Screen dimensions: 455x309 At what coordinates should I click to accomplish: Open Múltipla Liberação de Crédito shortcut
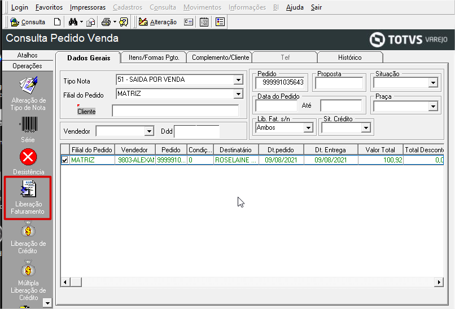click(x=28, y=281)
